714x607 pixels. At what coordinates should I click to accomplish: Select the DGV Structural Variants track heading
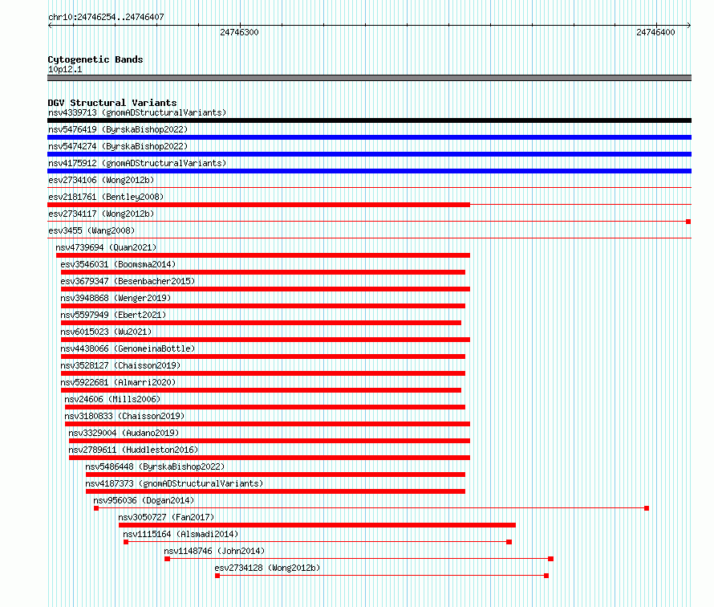point(112,103)
